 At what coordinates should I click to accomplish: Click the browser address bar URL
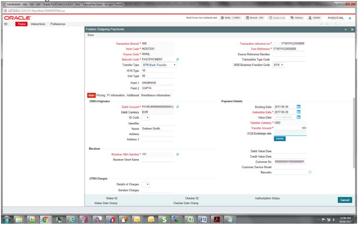tap(37, 11)
